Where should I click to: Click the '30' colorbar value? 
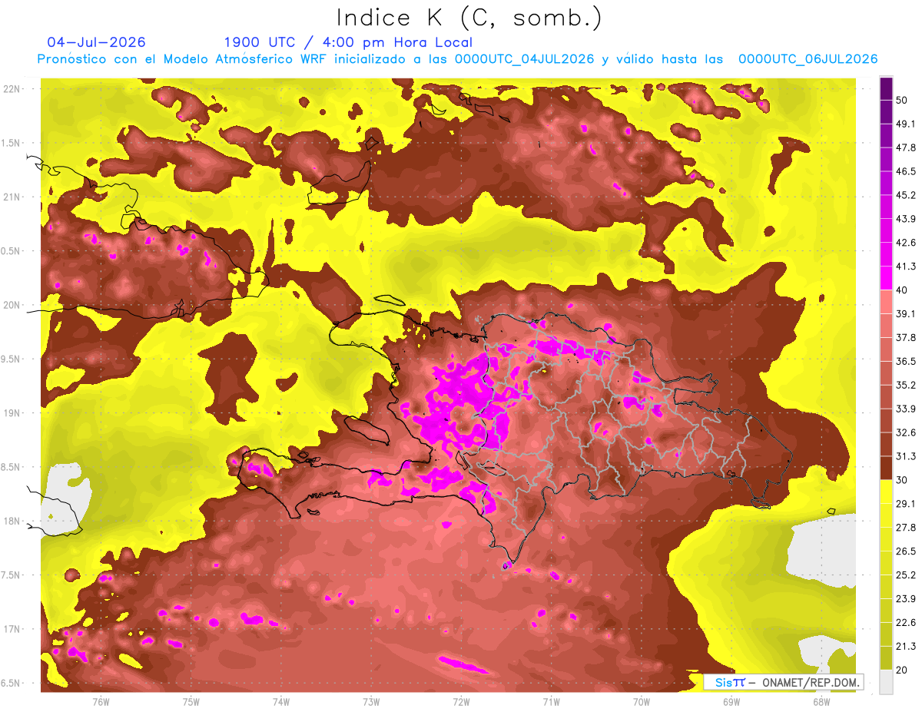click(x=901, y=480)
